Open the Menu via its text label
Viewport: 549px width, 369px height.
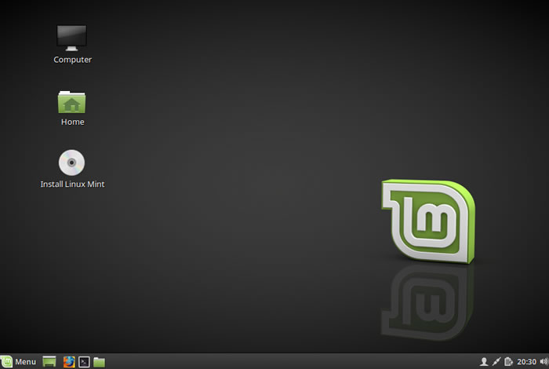tap(25, 362)
